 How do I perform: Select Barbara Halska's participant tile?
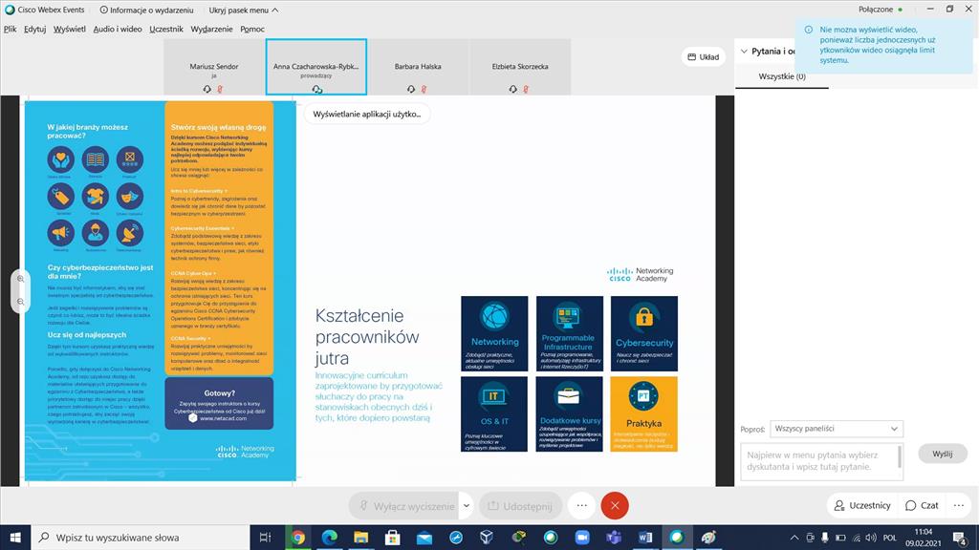tap(418, 68)
